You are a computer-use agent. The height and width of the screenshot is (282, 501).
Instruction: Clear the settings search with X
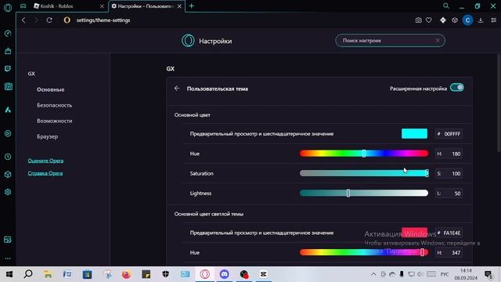click(x=438, y=40)
